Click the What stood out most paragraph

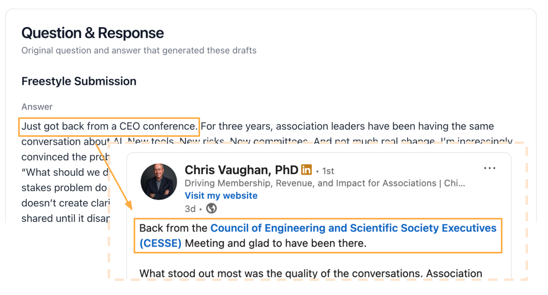[311, 273]
